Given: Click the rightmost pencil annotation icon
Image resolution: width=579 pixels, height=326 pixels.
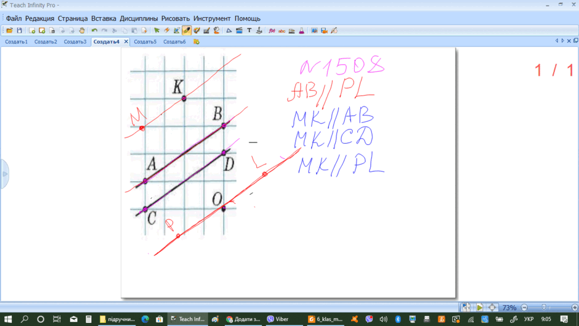Looking at the screenshot, I should click(x=334, y=31).
